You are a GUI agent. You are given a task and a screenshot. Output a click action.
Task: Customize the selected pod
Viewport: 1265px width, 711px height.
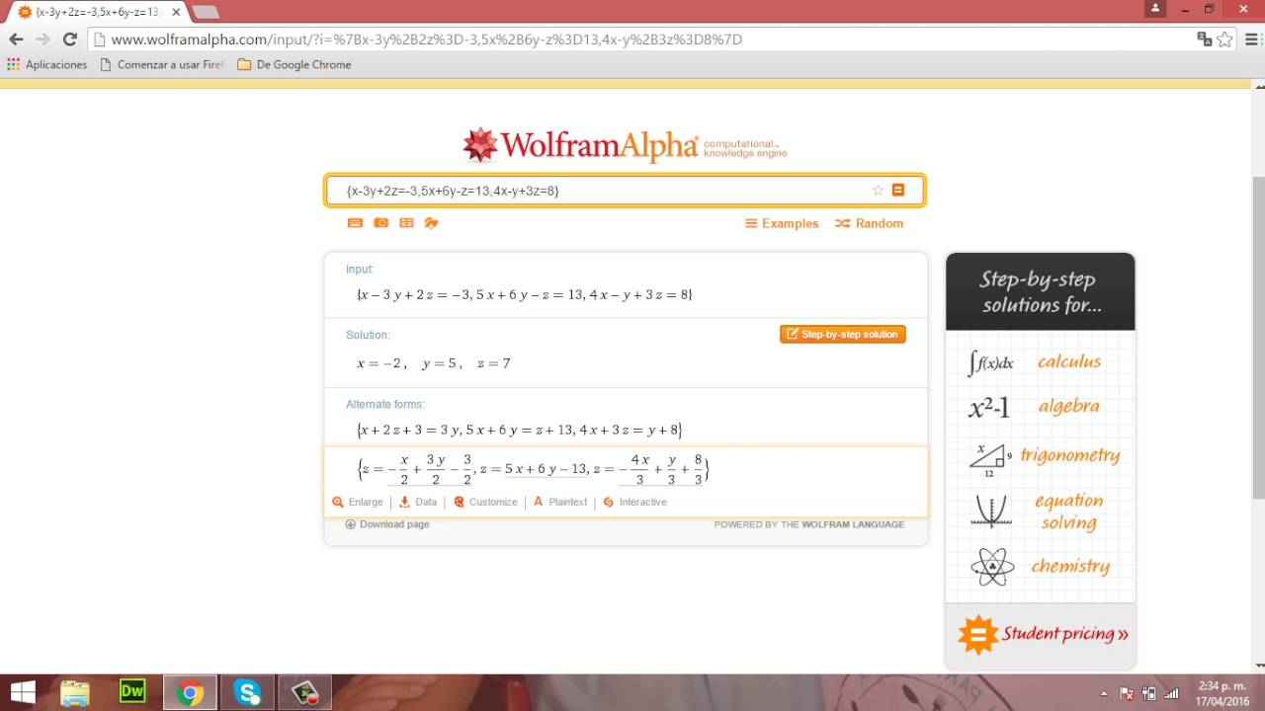(485, 502)
